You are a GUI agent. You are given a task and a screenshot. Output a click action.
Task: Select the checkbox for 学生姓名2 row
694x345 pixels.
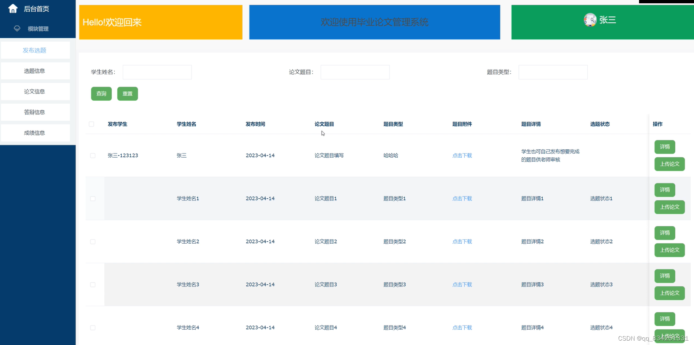coord(93,241)
